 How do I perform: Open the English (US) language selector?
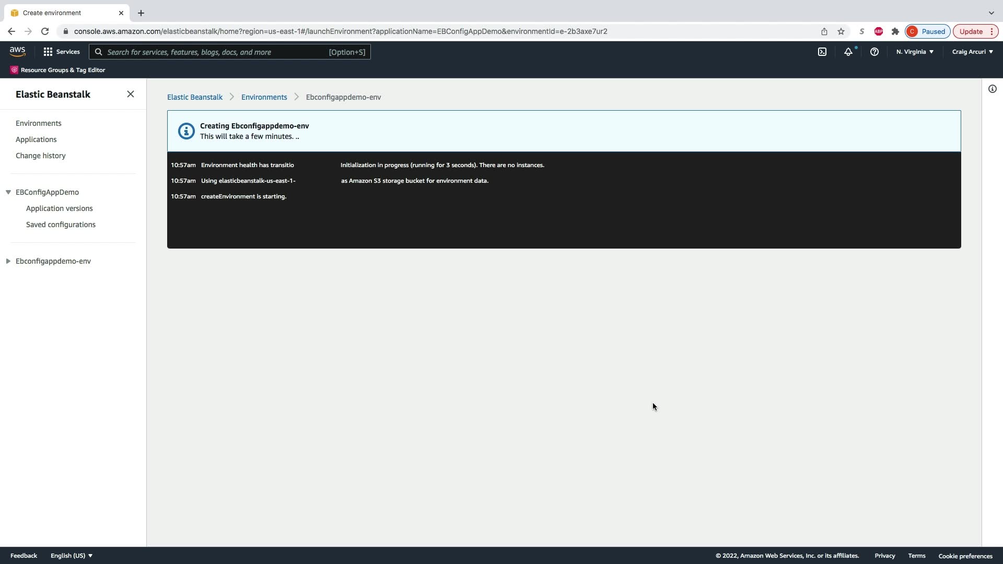(x=71, y=556)
